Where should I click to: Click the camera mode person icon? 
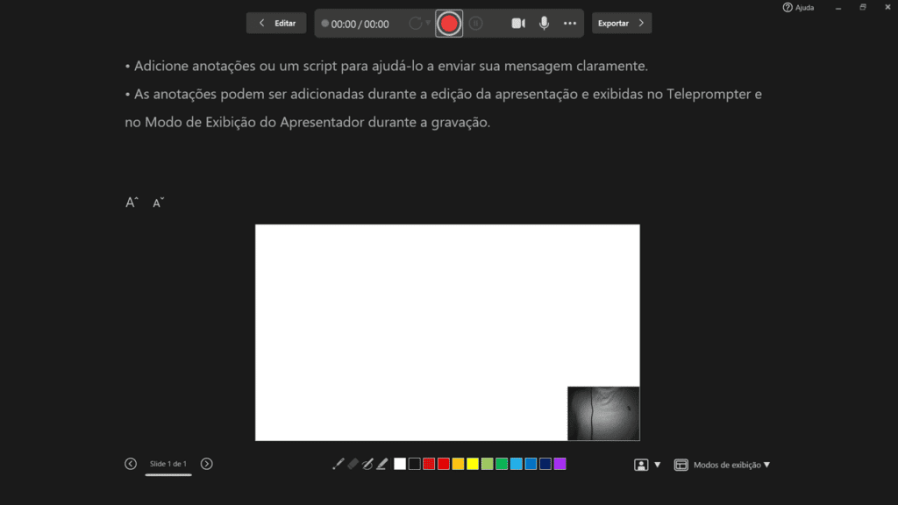click(x=641, y=465)
